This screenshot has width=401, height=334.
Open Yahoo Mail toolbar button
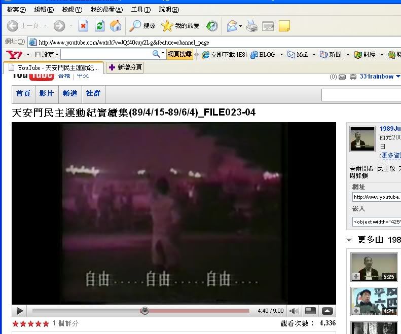pyautogui.click(x=298, y=54)
